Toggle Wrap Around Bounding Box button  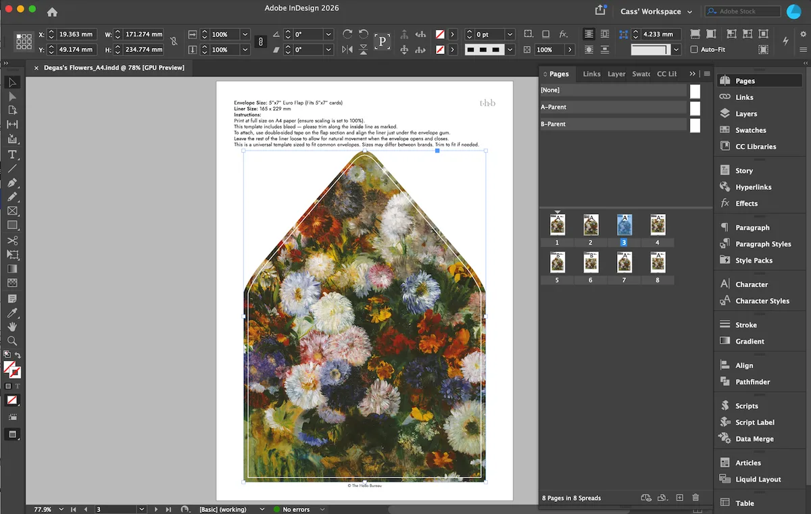(x=605, y=34)
